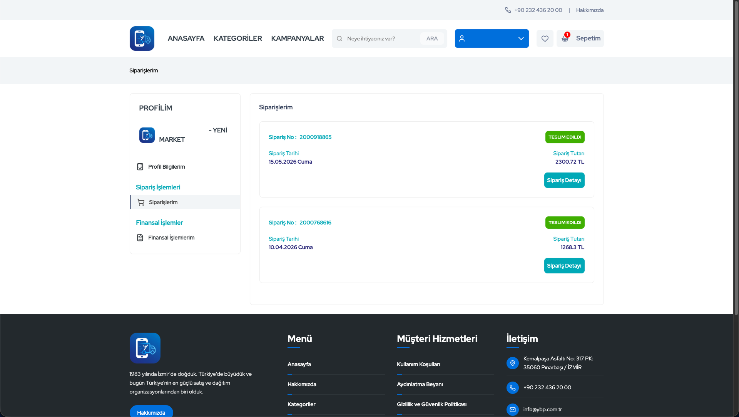Select Siparişlerim in sidebar
Viewport: 739px width, 417px height.
click(185, 202)
